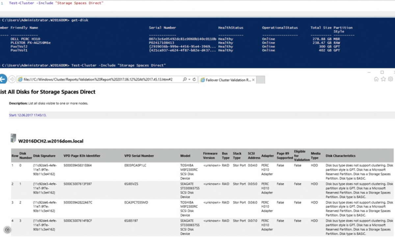Click 'PoolVol2' disk name in PowerShell
Image resolution: width=395 pixels, height=237 pixels.
19,47
